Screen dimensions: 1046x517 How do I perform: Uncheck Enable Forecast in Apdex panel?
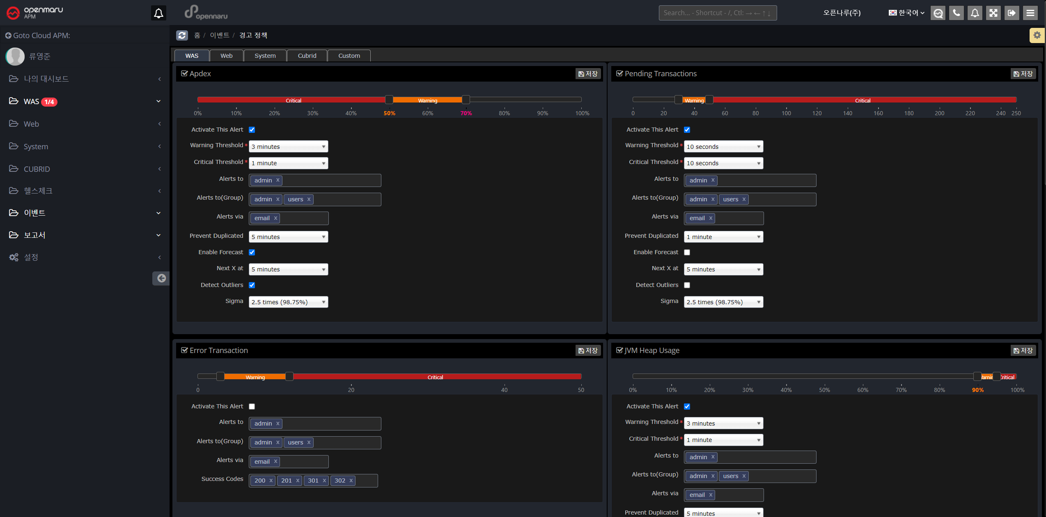pos(252,253)
